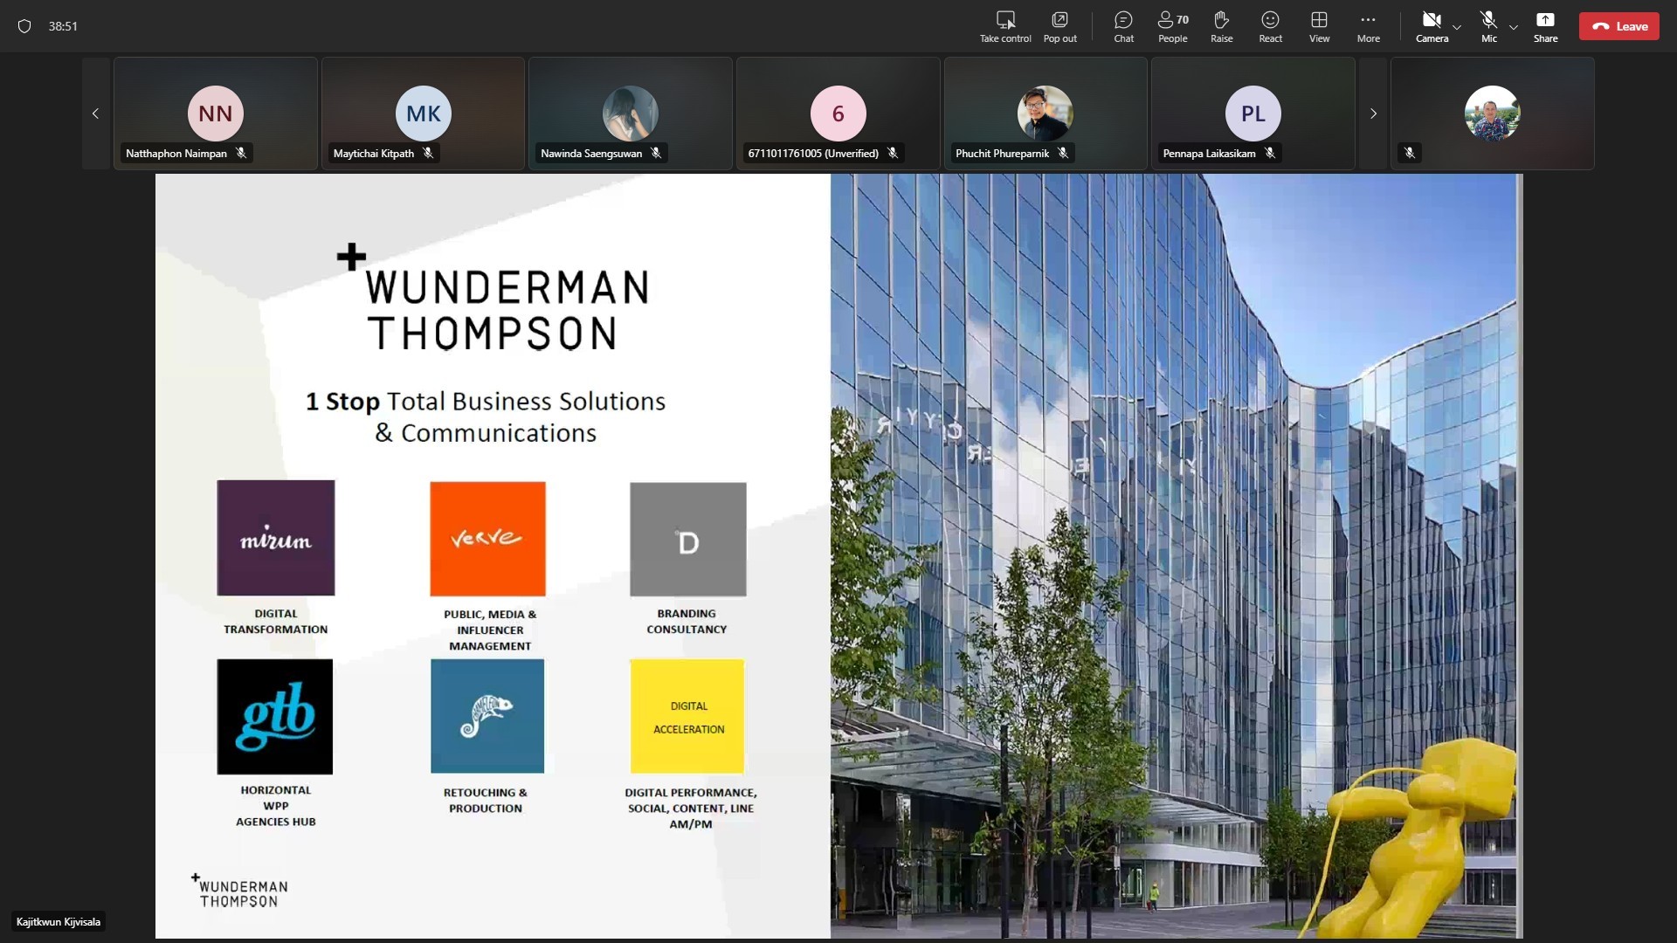The width and height of the screenshot is (1677, 943).
Task: Click the mirum logo on the slide
Action: (276, 538)
